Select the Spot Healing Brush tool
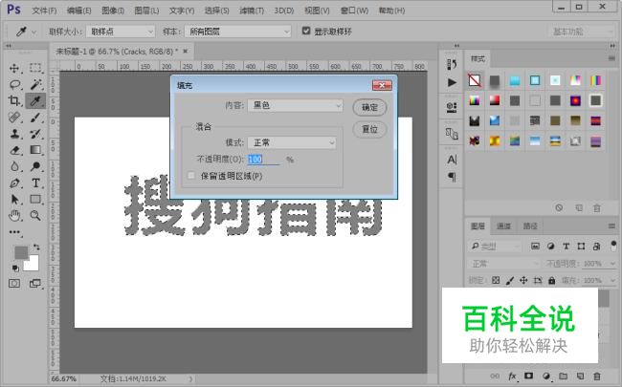The width and height of the screenshot is (622, 387). click(x=14, y=118)
